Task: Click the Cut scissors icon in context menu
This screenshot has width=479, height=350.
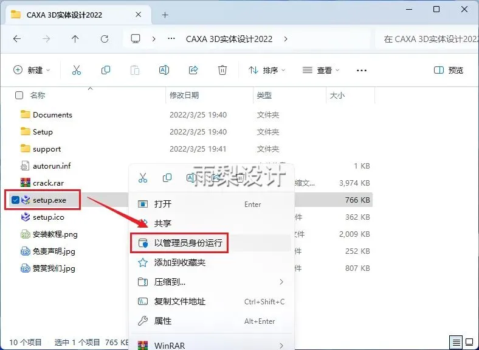Action: click(x=143, y=178)
